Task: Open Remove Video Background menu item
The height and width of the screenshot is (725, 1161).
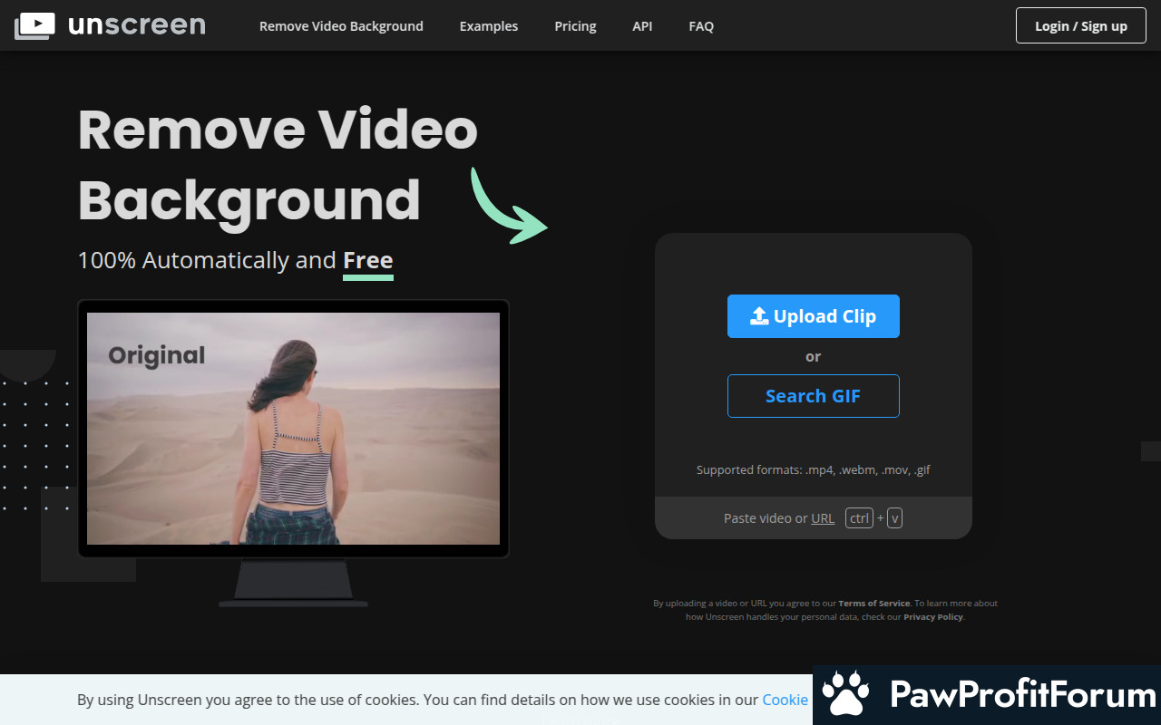Action: coord(341,26)
